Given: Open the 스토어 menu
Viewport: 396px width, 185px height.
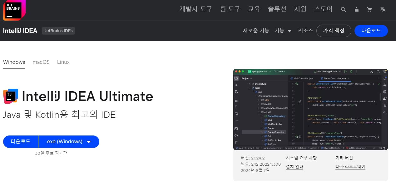Looking at the screenshot, I should [x=323, y=9].
